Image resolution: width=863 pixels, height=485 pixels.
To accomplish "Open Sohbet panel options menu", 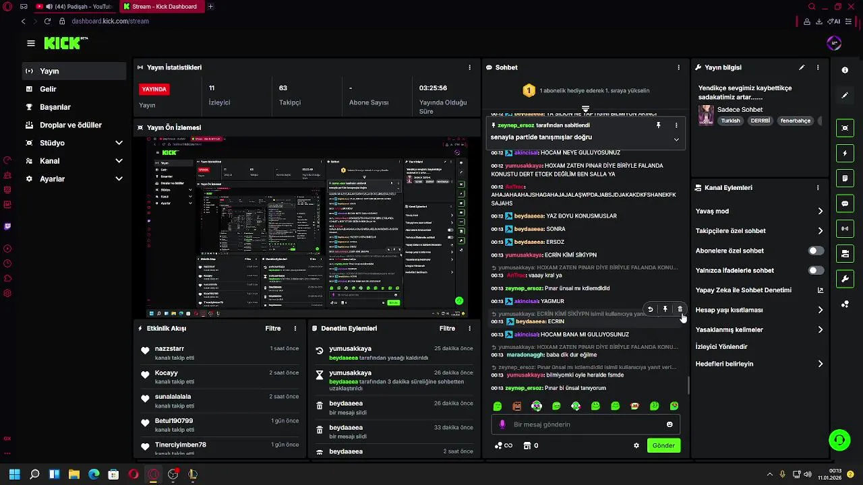I will click(678, 67).
